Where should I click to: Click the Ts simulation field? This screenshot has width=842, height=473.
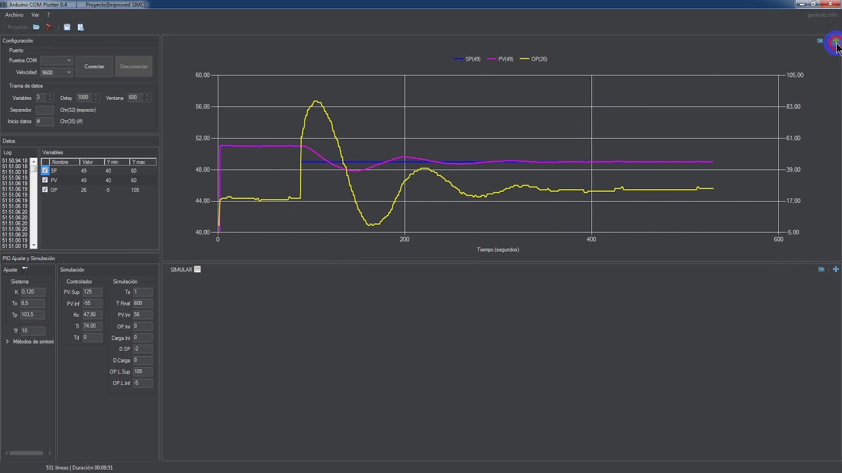[142, 292]
